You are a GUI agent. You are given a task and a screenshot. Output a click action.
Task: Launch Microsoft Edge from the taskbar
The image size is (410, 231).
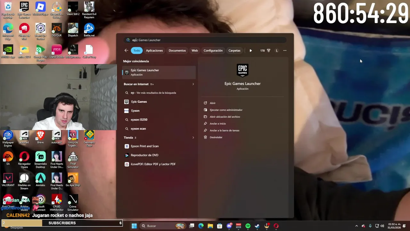201,226
